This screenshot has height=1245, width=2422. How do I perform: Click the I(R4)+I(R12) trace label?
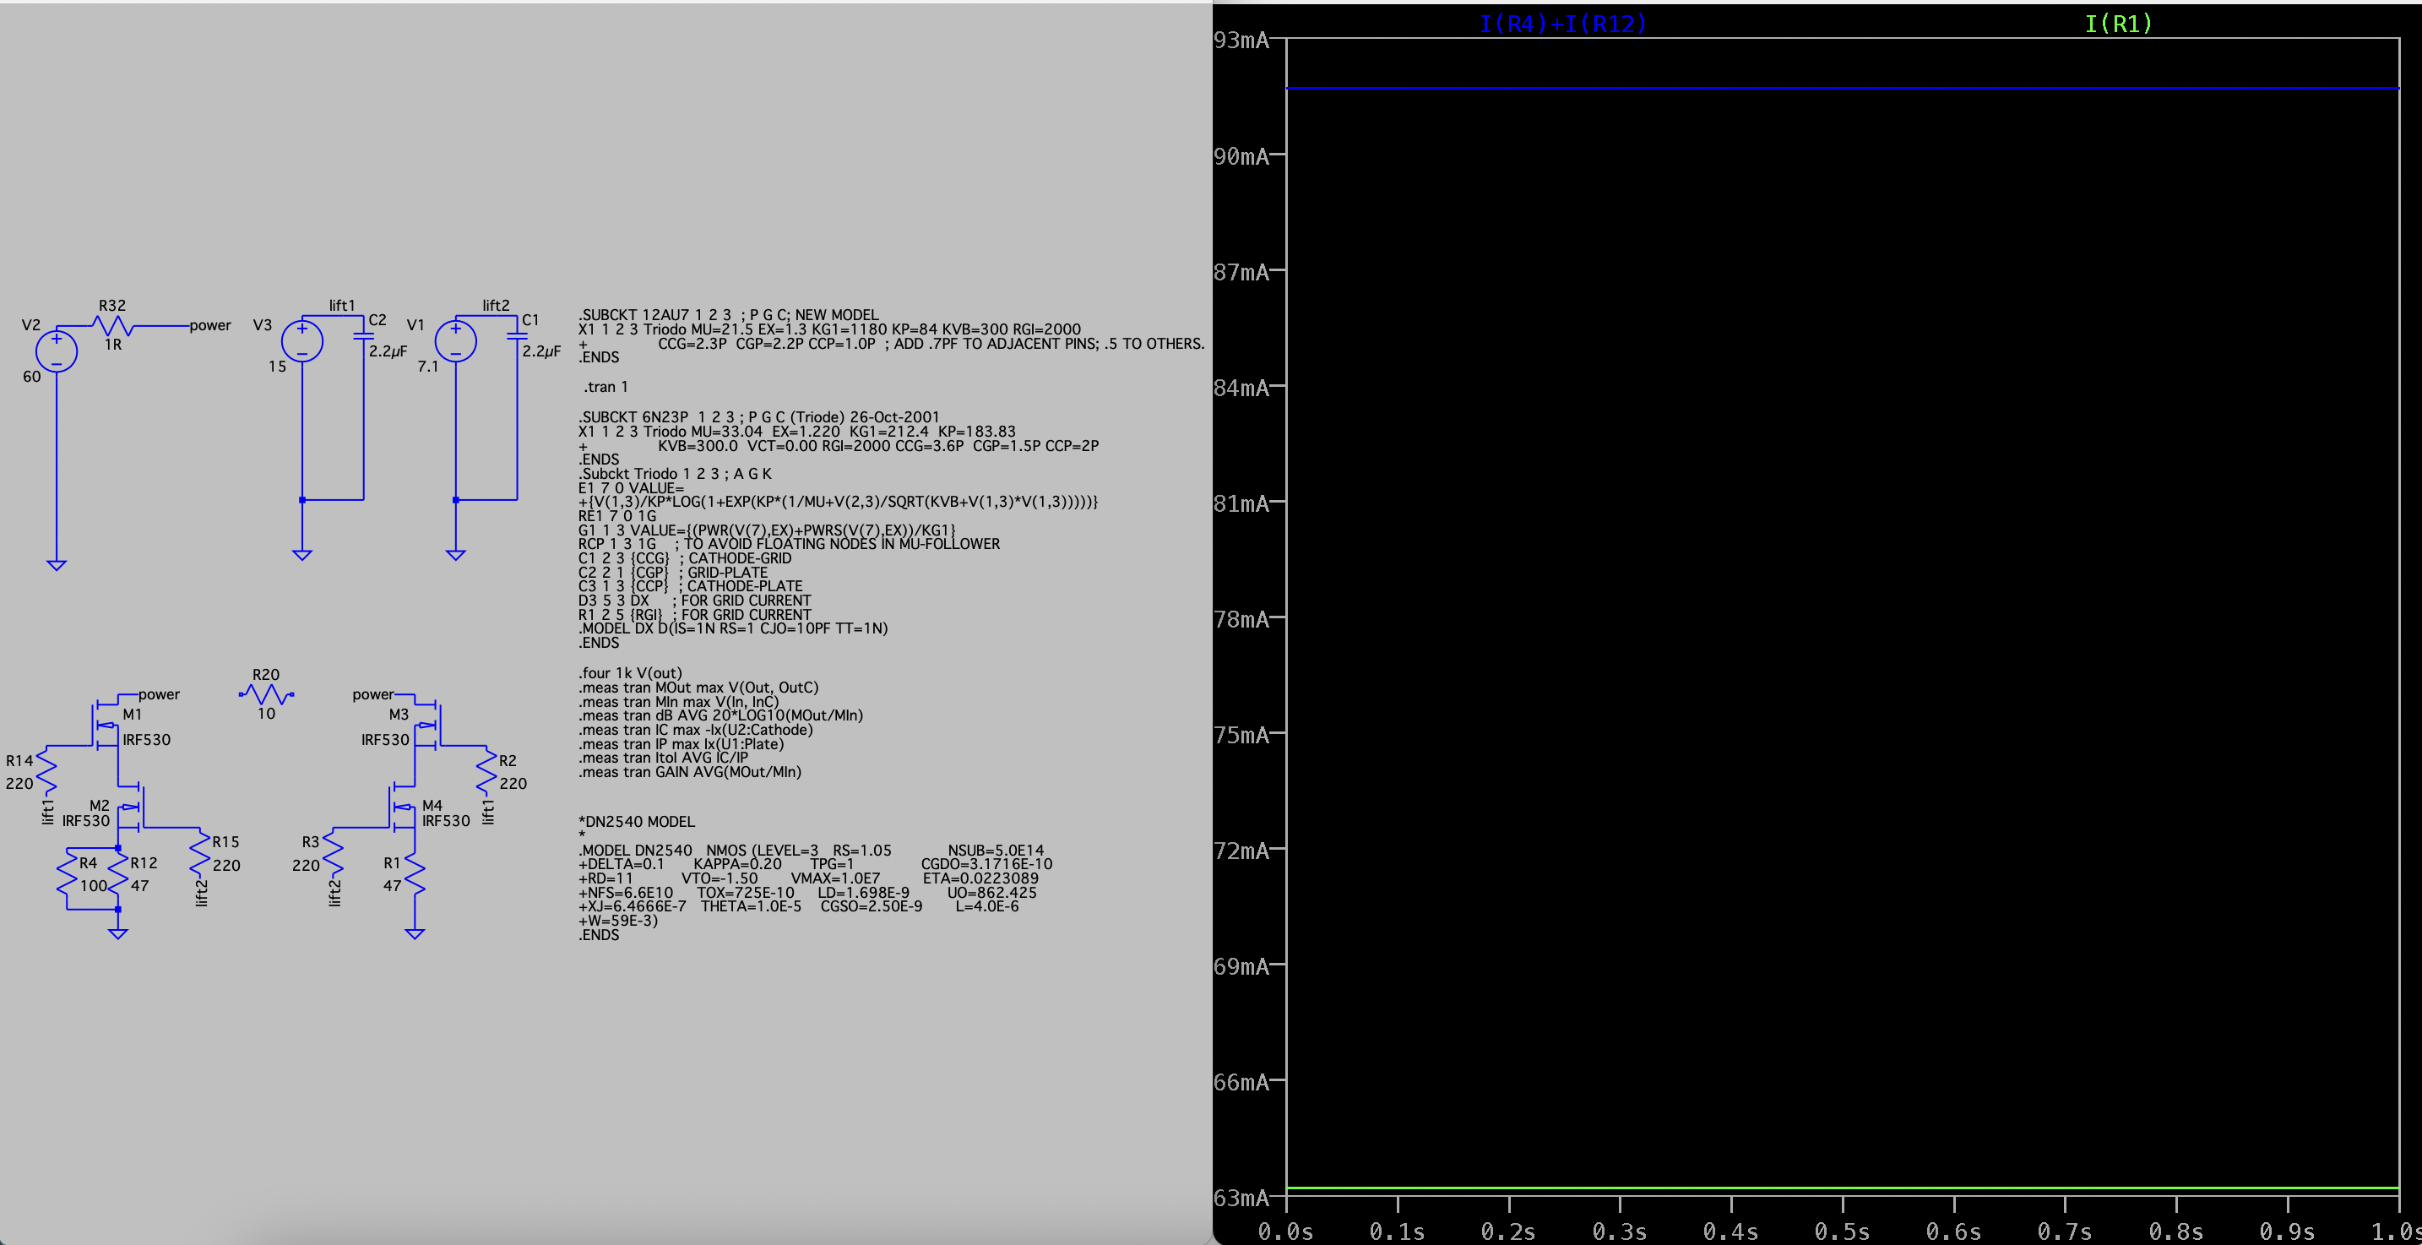tap(1562, 24)
